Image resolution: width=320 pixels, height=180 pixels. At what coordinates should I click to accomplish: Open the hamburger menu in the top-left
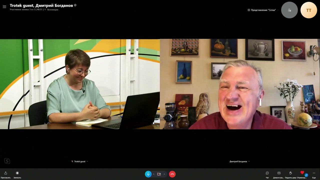point(4,7)
